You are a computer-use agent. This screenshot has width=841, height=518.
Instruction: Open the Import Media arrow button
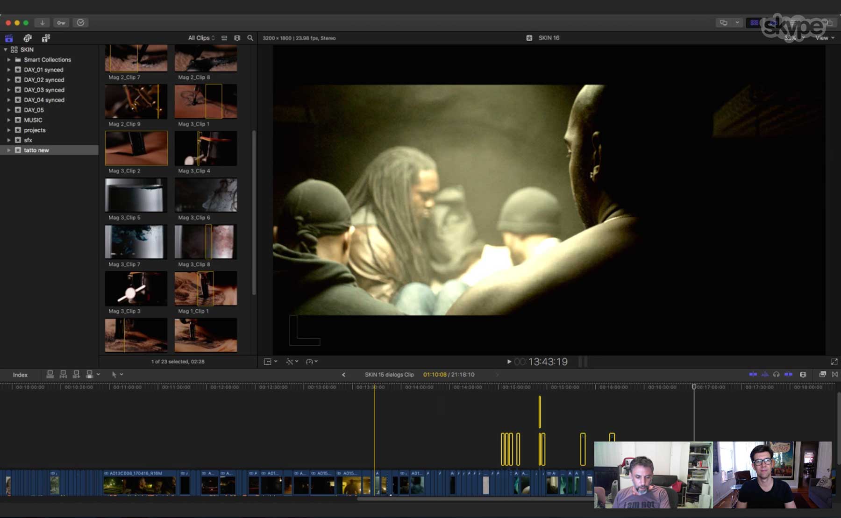[42, 22]
